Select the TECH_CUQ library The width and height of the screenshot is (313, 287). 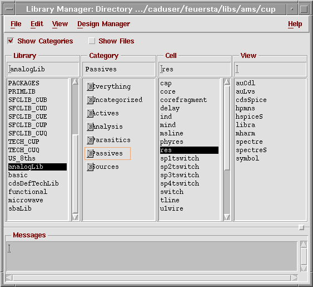click(x=24, y=150)
